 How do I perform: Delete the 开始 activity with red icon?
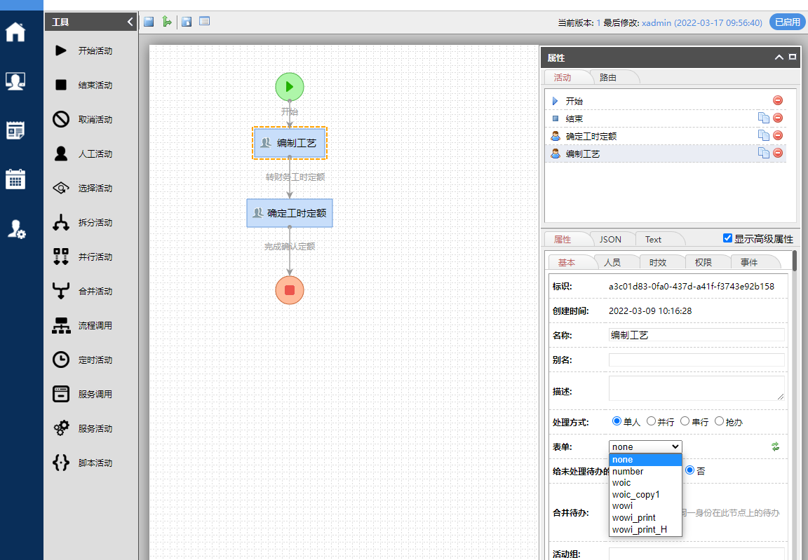[x=778, y=100]
